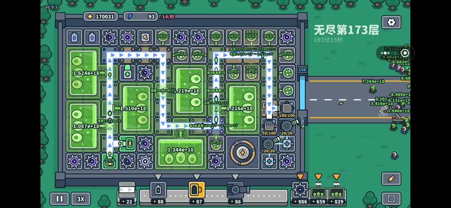Select the 20/20 gatling beside the 50/100 turret

tap(287, 127)
